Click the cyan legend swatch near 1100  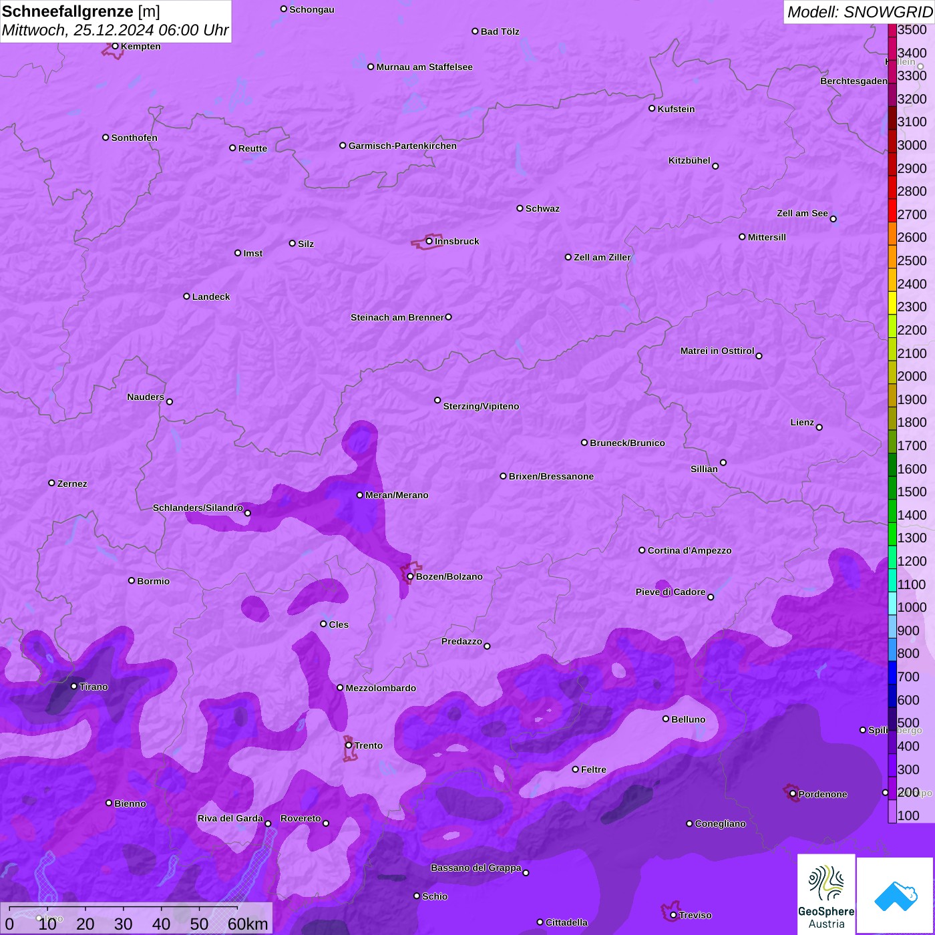pyautogui.click(x=892, y=580)
